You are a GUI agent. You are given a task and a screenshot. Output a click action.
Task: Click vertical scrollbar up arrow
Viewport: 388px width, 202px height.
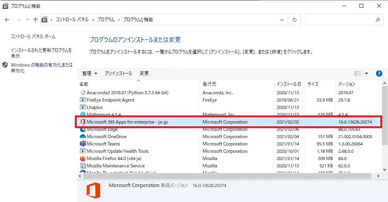[385, 83]
